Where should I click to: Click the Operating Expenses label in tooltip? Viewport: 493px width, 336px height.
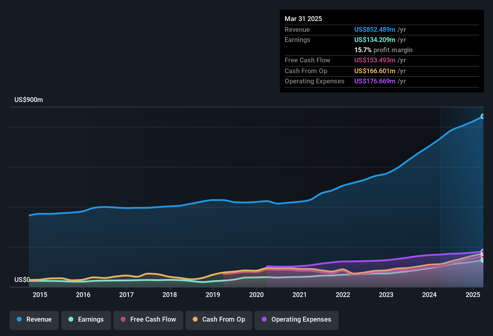pyautogui.click(x=314, y=81)
